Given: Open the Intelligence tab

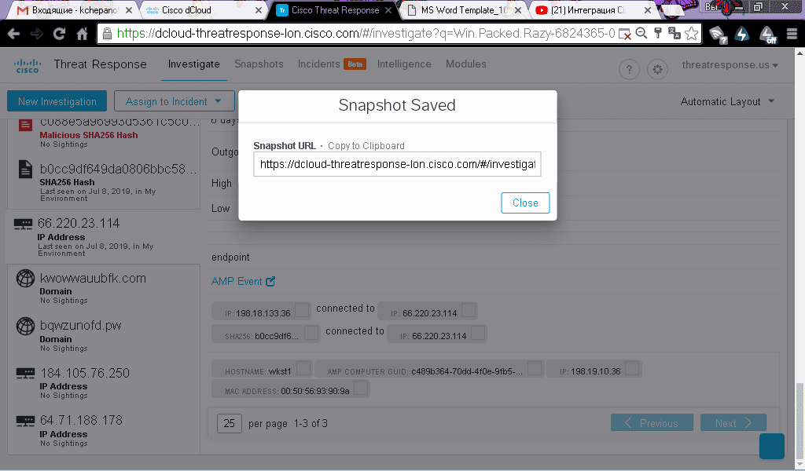Looking at the screenshot, I should click(x=404, y=64).
